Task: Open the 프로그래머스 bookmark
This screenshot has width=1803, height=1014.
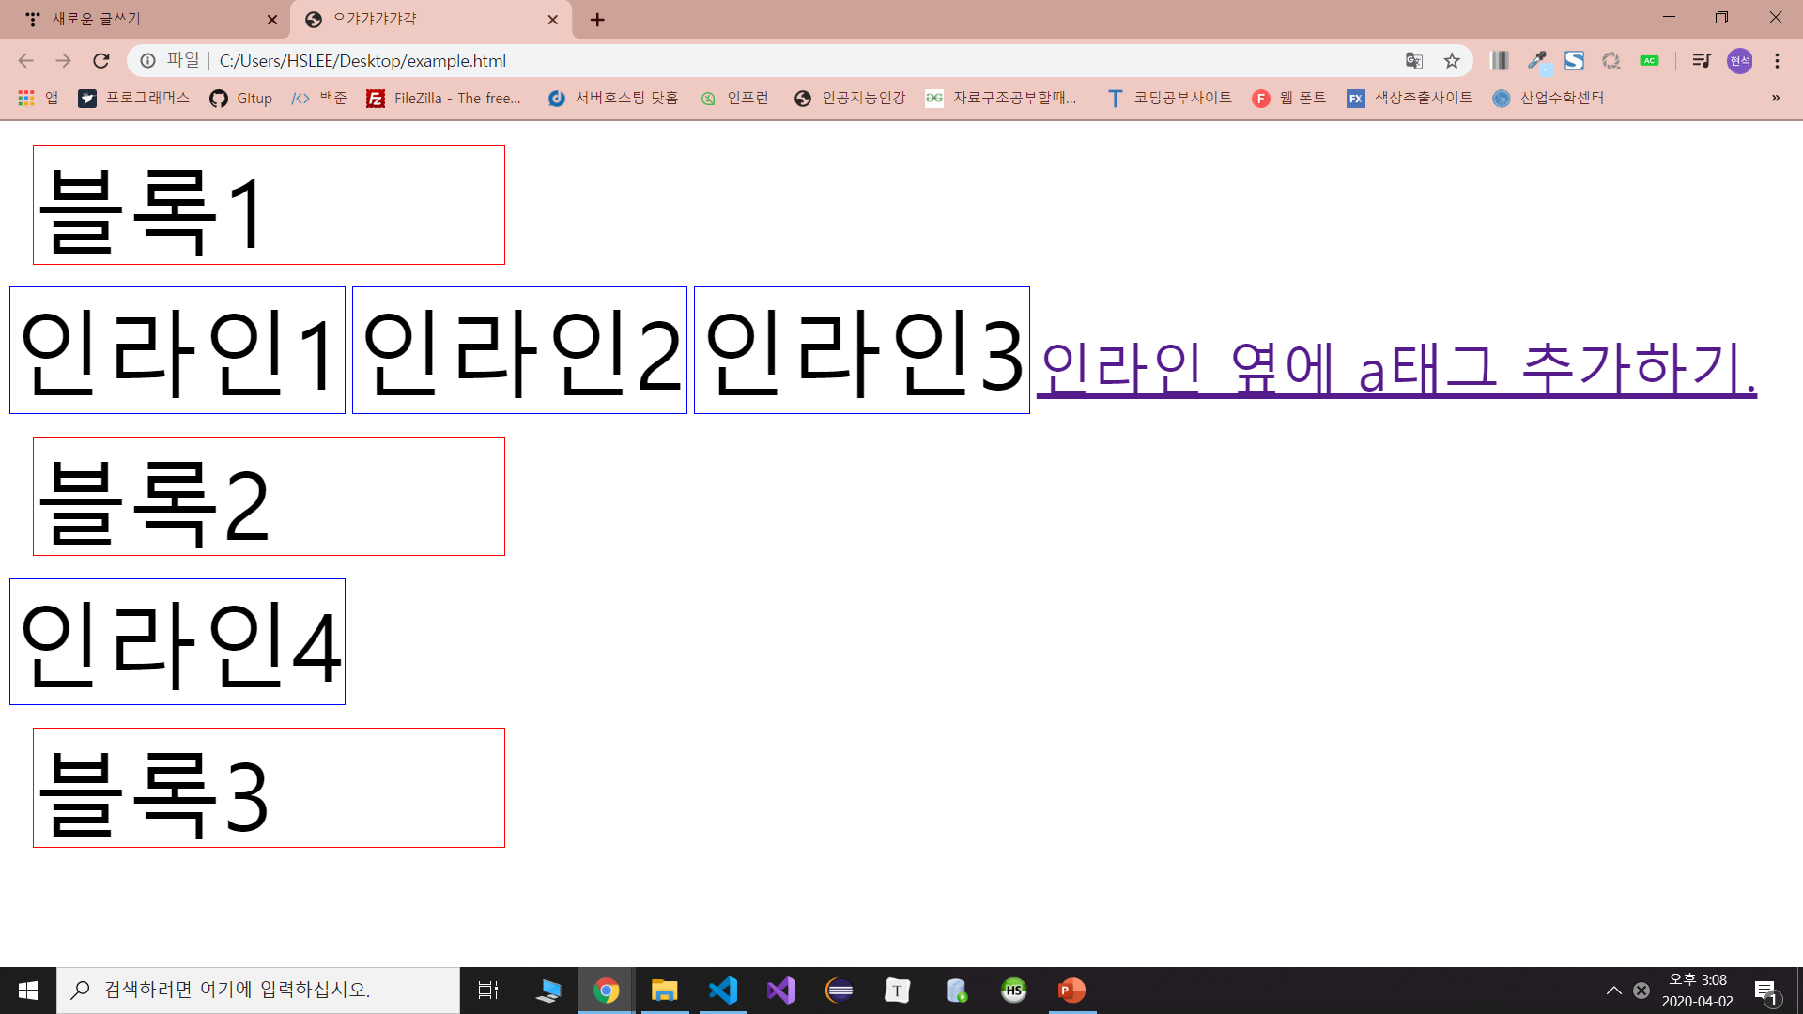Action: (x=133, y=98)
